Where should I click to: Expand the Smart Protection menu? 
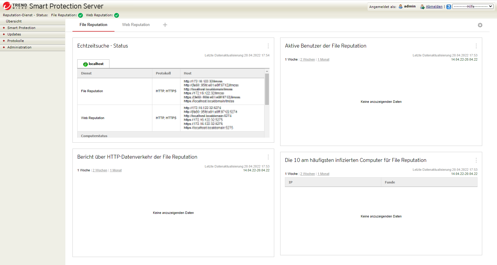tap(21, 28)
